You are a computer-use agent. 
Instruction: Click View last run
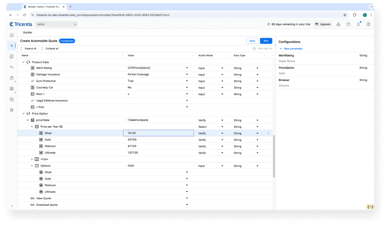[262, 48]
